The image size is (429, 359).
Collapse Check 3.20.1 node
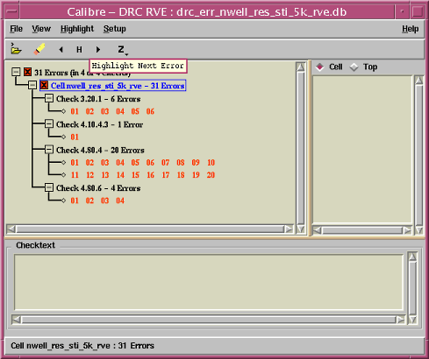pos(49,98)
